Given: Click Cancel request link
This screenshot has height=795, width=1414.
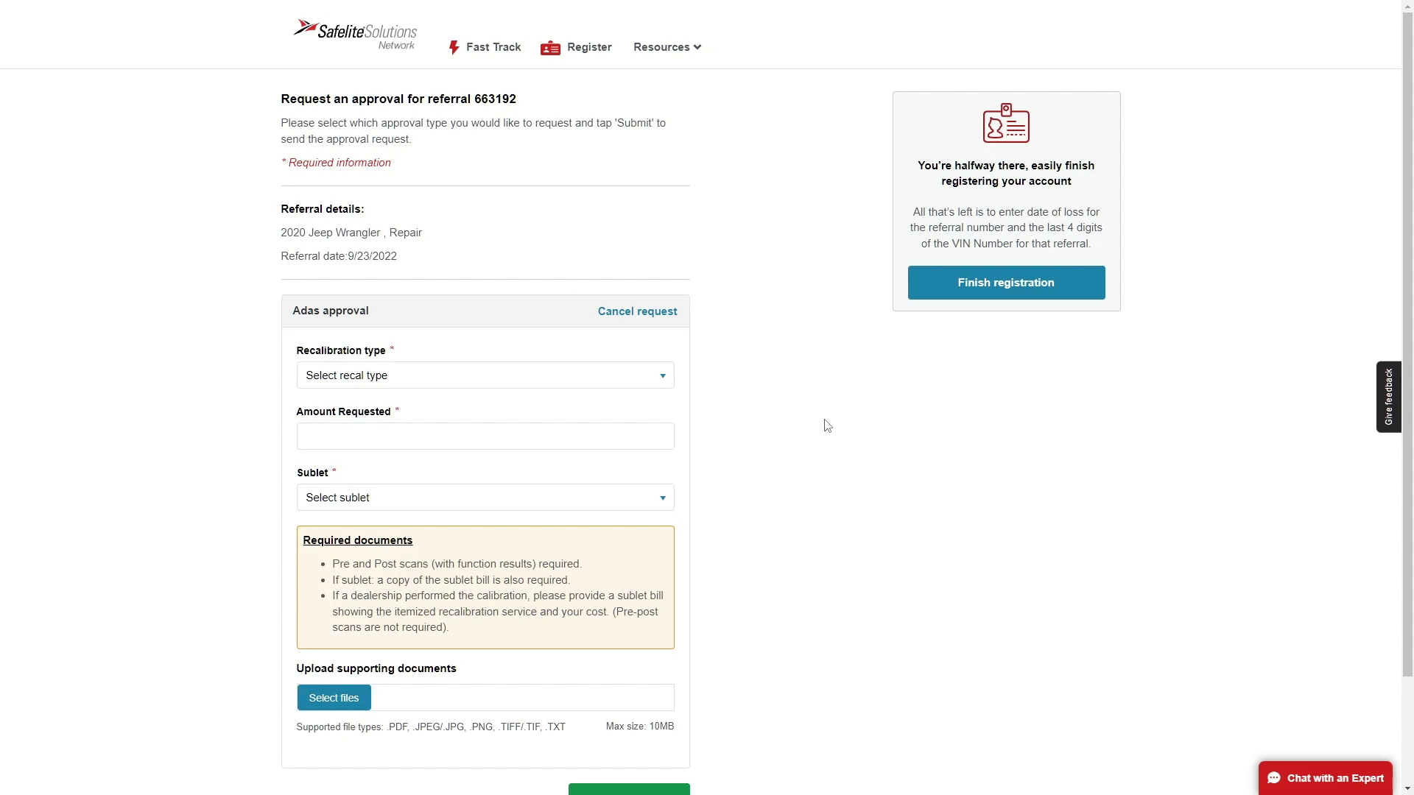Looking at the screenshot, I should pyautogui.click(x=637, y=311).
